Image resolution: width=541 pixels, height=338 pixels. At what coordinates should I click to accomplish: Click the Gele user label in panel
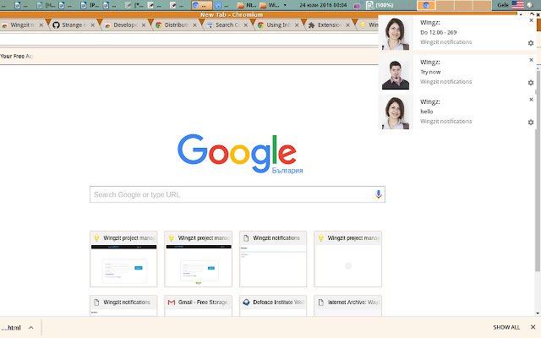point(503,5)
